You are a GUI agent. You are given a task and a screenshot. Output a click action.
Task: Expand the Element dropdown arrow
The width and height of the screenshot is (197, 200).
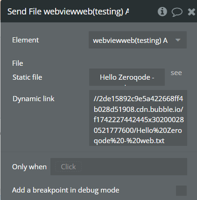click(178, 40)
